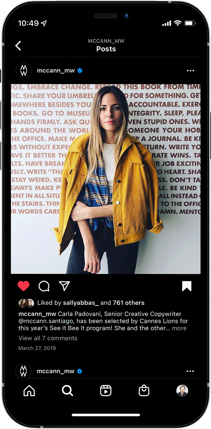Viewport: 211px width, 429px height.
Task: Open comments via speech bubble icon
Action: click(x=44, y=286)
